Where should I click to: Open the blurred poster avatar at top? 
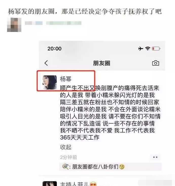click(14, 25)
